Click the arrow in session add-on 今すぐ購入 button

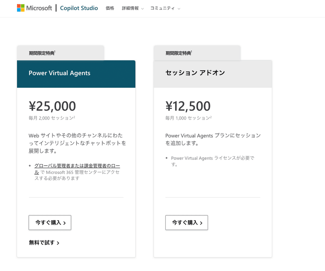point(201,223)
